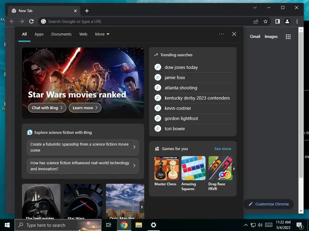The height and width of the screenshot is (231, 309).
Task: Open Task View from the taskbar
Action: 109,225
